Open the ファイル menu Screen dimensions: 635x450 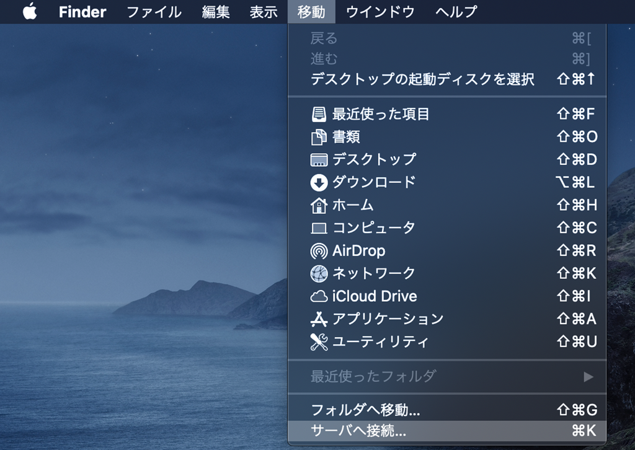point(154,12)
